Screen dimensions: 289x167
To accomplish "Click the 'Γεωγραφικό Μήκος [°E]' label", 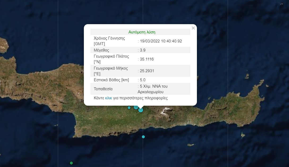I will [x=111, y=71].
